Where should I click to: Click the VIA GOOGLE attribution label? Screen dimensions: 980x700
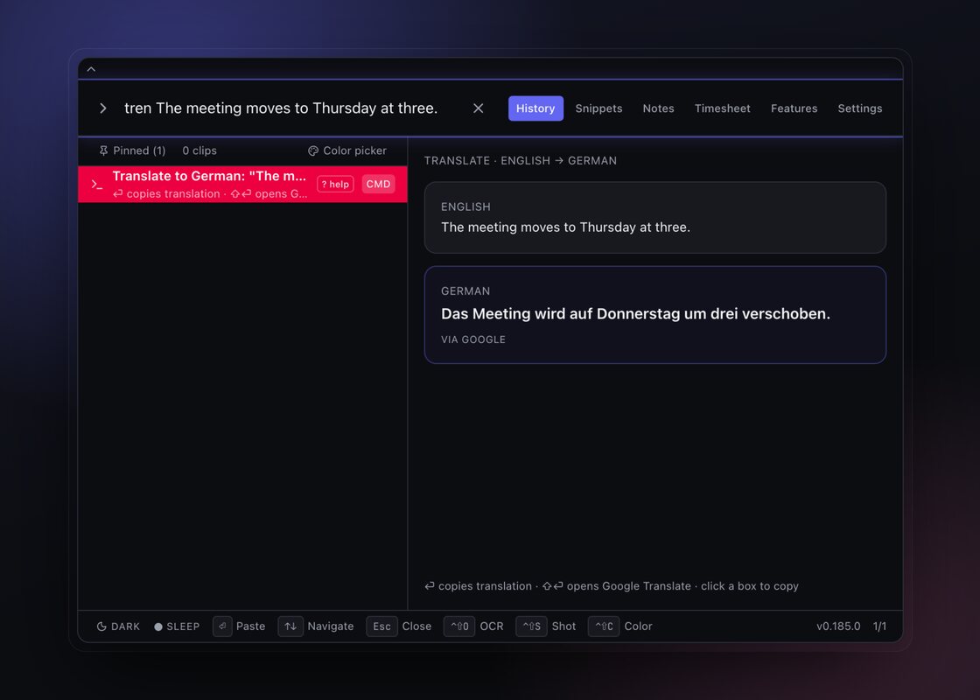tap(473, 340)
